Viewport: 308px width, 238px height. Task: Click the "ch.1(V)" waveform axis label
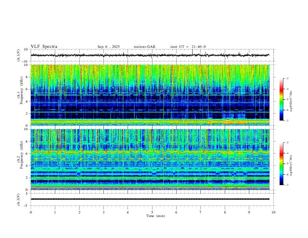[x=18, y=55]
